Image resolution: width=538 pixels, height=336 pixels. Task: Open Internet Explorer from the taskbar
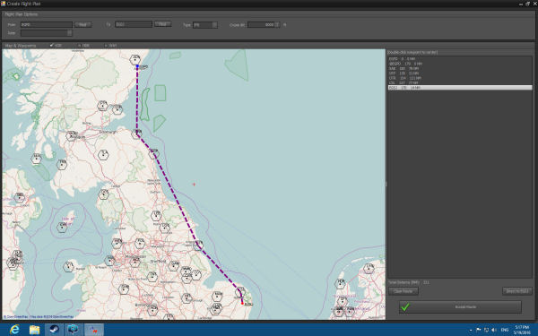click(14, 330)
